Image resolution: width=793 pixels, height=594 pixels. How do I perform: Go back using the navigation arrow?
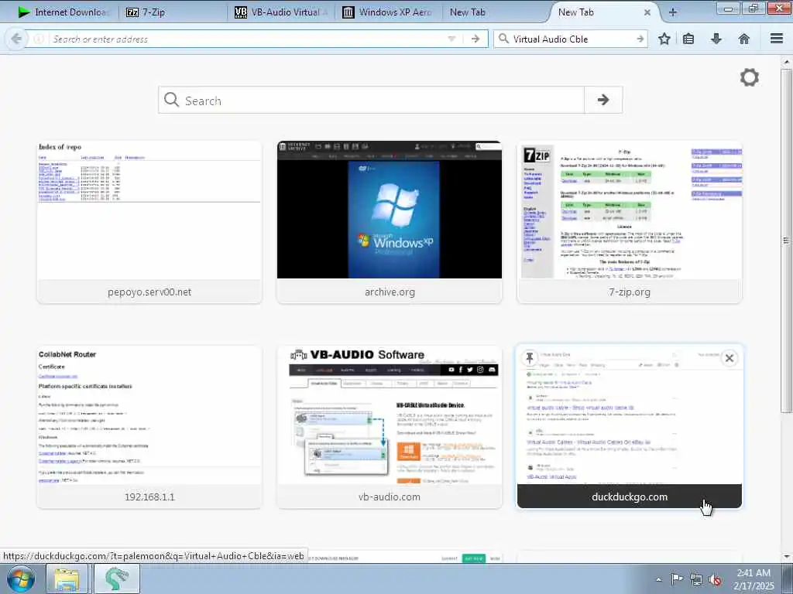tap(16, 39)
